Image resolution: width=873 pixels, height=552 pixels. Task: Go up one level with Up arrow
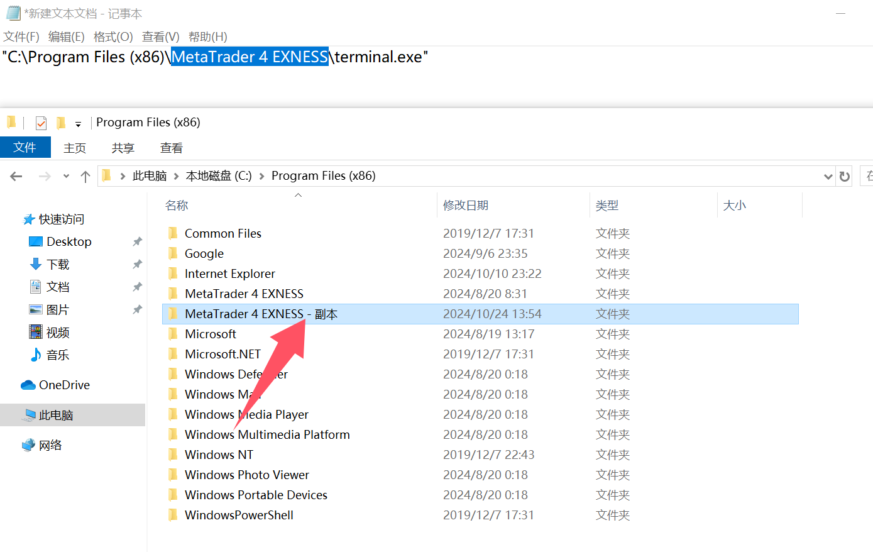coord(85,177)
